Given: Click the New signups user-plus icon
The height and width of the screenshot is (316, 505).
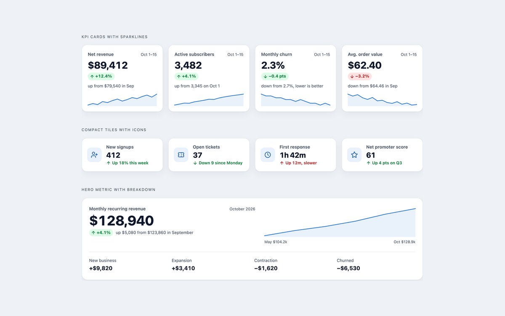Looking at the screenshot, I should point(94,155).
